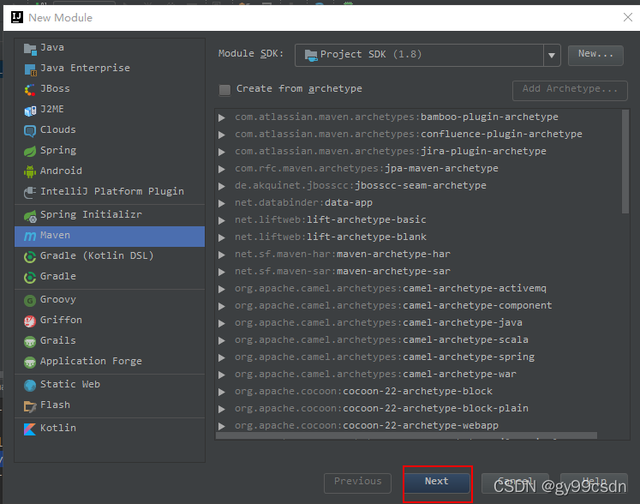Viewport: 640px width, 504px height.
Task: Select the Maven 'm' icon
Action: coord(30,236)
